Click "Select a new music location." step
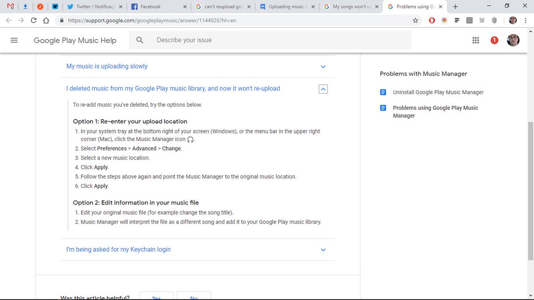 coord(115,158)
